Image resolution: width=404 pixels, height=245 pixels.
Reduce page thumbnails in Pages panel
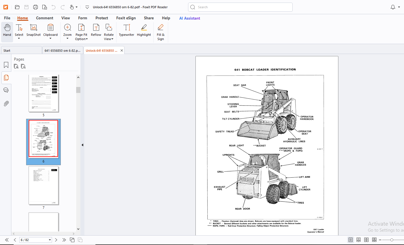[23, 67]
